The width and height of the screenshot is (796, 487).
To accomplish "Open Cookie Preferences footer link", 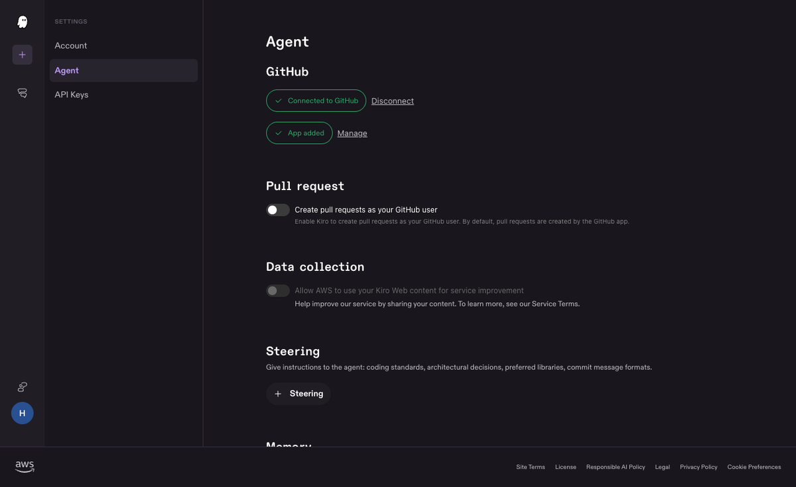I will [x=754, y=467].
